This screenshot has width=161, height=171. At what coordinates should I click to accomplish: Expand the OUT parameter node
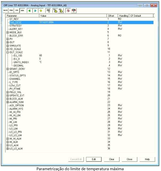[8, 42]
